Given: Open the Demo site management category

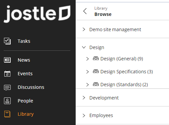Looking at the screenshot, I should 115,30.
